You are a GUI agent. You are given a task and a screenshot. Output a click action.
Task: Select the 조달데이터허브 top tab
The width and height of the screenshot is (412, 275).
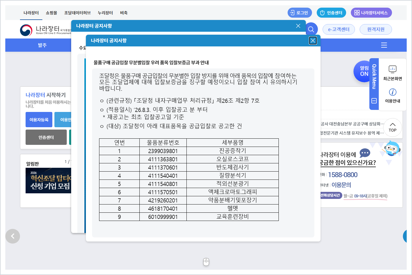pyautogui.click(x=77, y=13)
